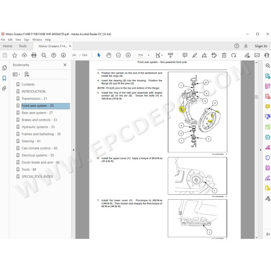Jump to Rear axle system - 27 bookmark
Viewport: 271px width, 271px height.
(x=37, y=113)
